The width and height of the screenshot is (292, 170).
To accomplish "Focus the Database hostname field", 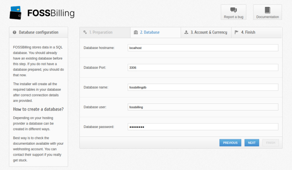I will pyautogui.click(x=202, y=47).
